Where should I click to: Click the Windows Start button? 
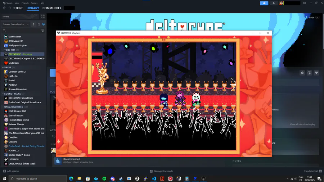tap(4, 178)
